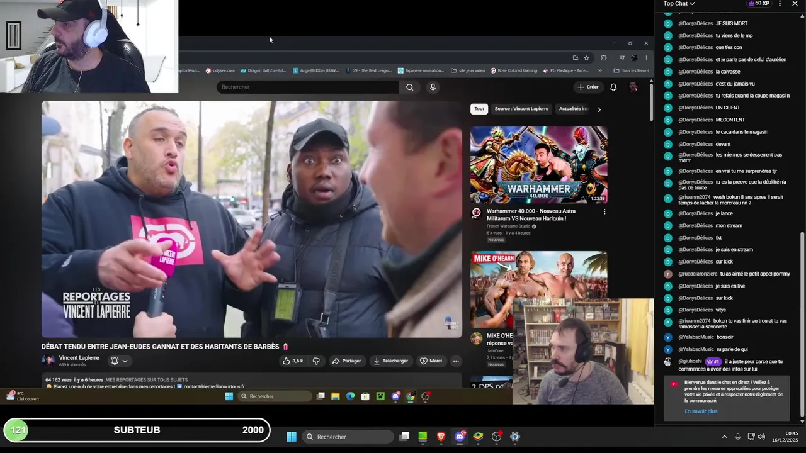Open Discord icon on outer taskbar

click(x=460, y=437)
